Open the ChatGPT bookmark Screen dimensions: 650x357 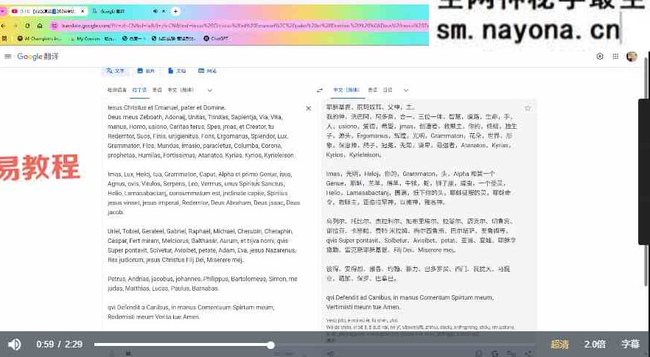click(217, 38)
